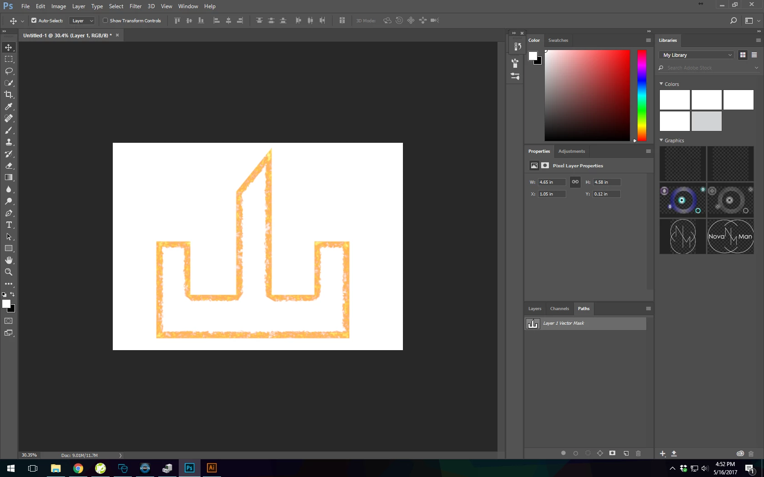
Task: Select the Pen tool
Action: 9,213
